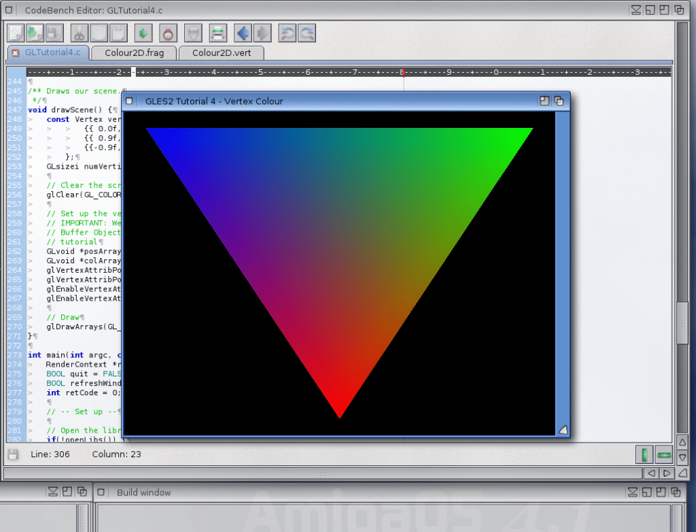This screenshot has width=696, height=532.
Task: Click the 'Line: 306' status text
Action: pos(50,454)
